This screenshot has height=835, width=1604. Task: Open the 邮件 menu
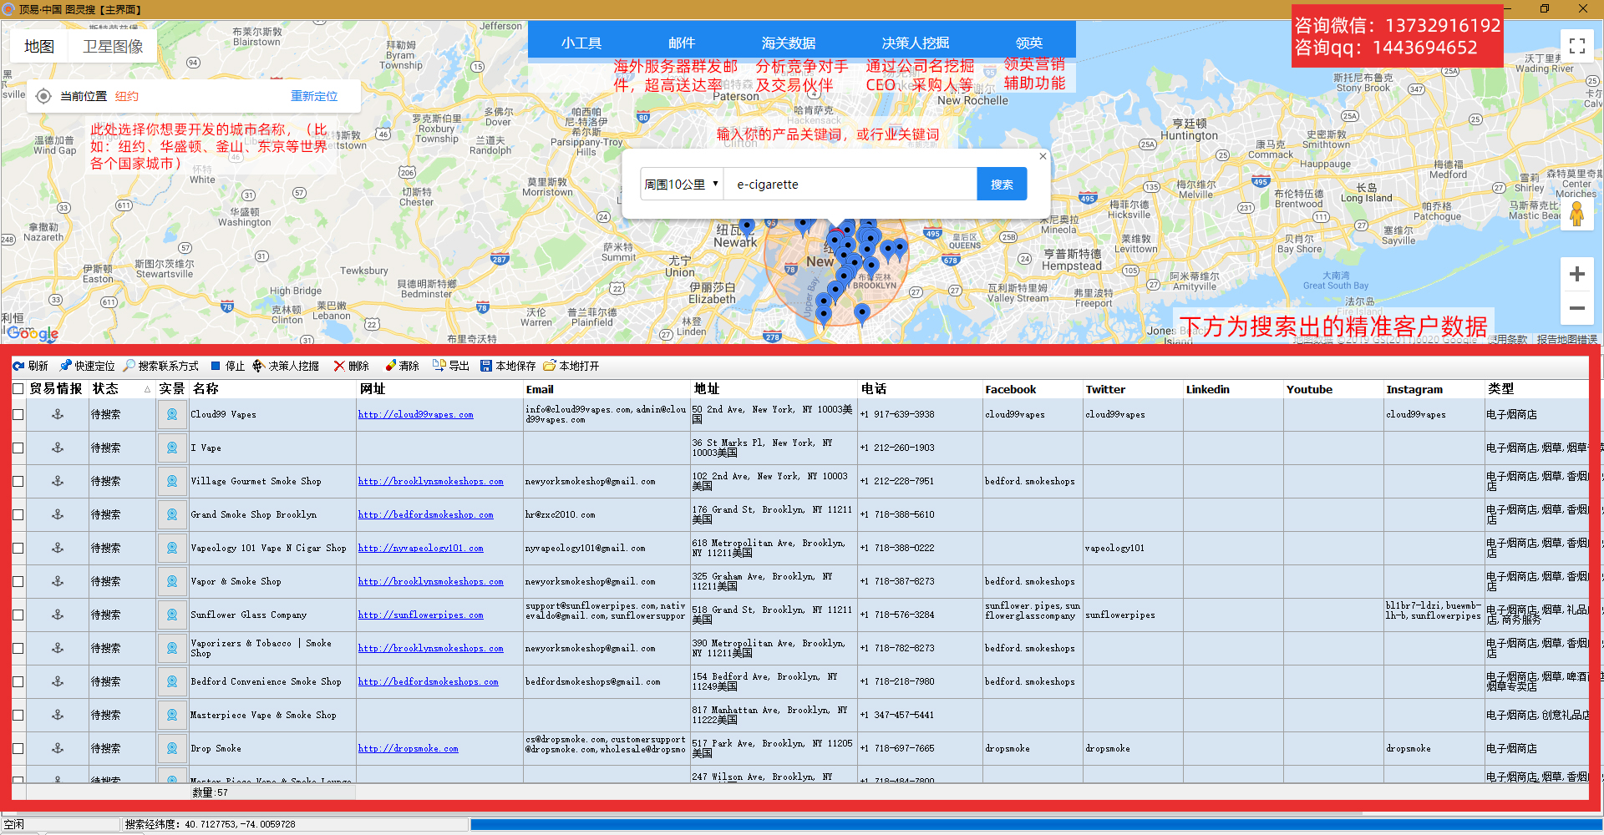point(682,43)
